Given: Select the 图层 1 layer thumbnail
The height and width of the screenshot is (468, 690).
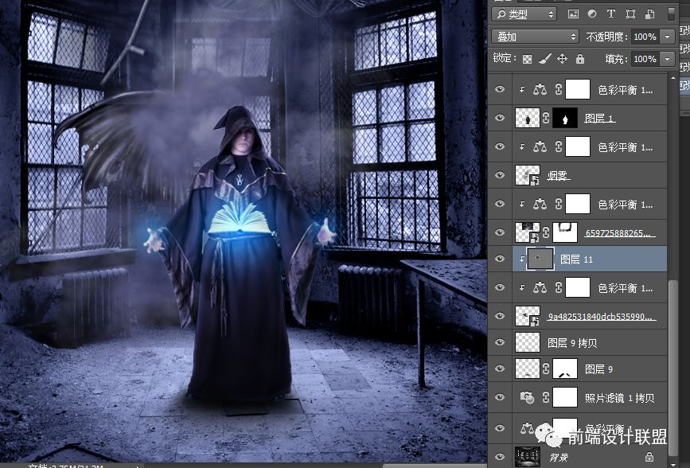Looking at the screenshot, I should click(527, 118).
